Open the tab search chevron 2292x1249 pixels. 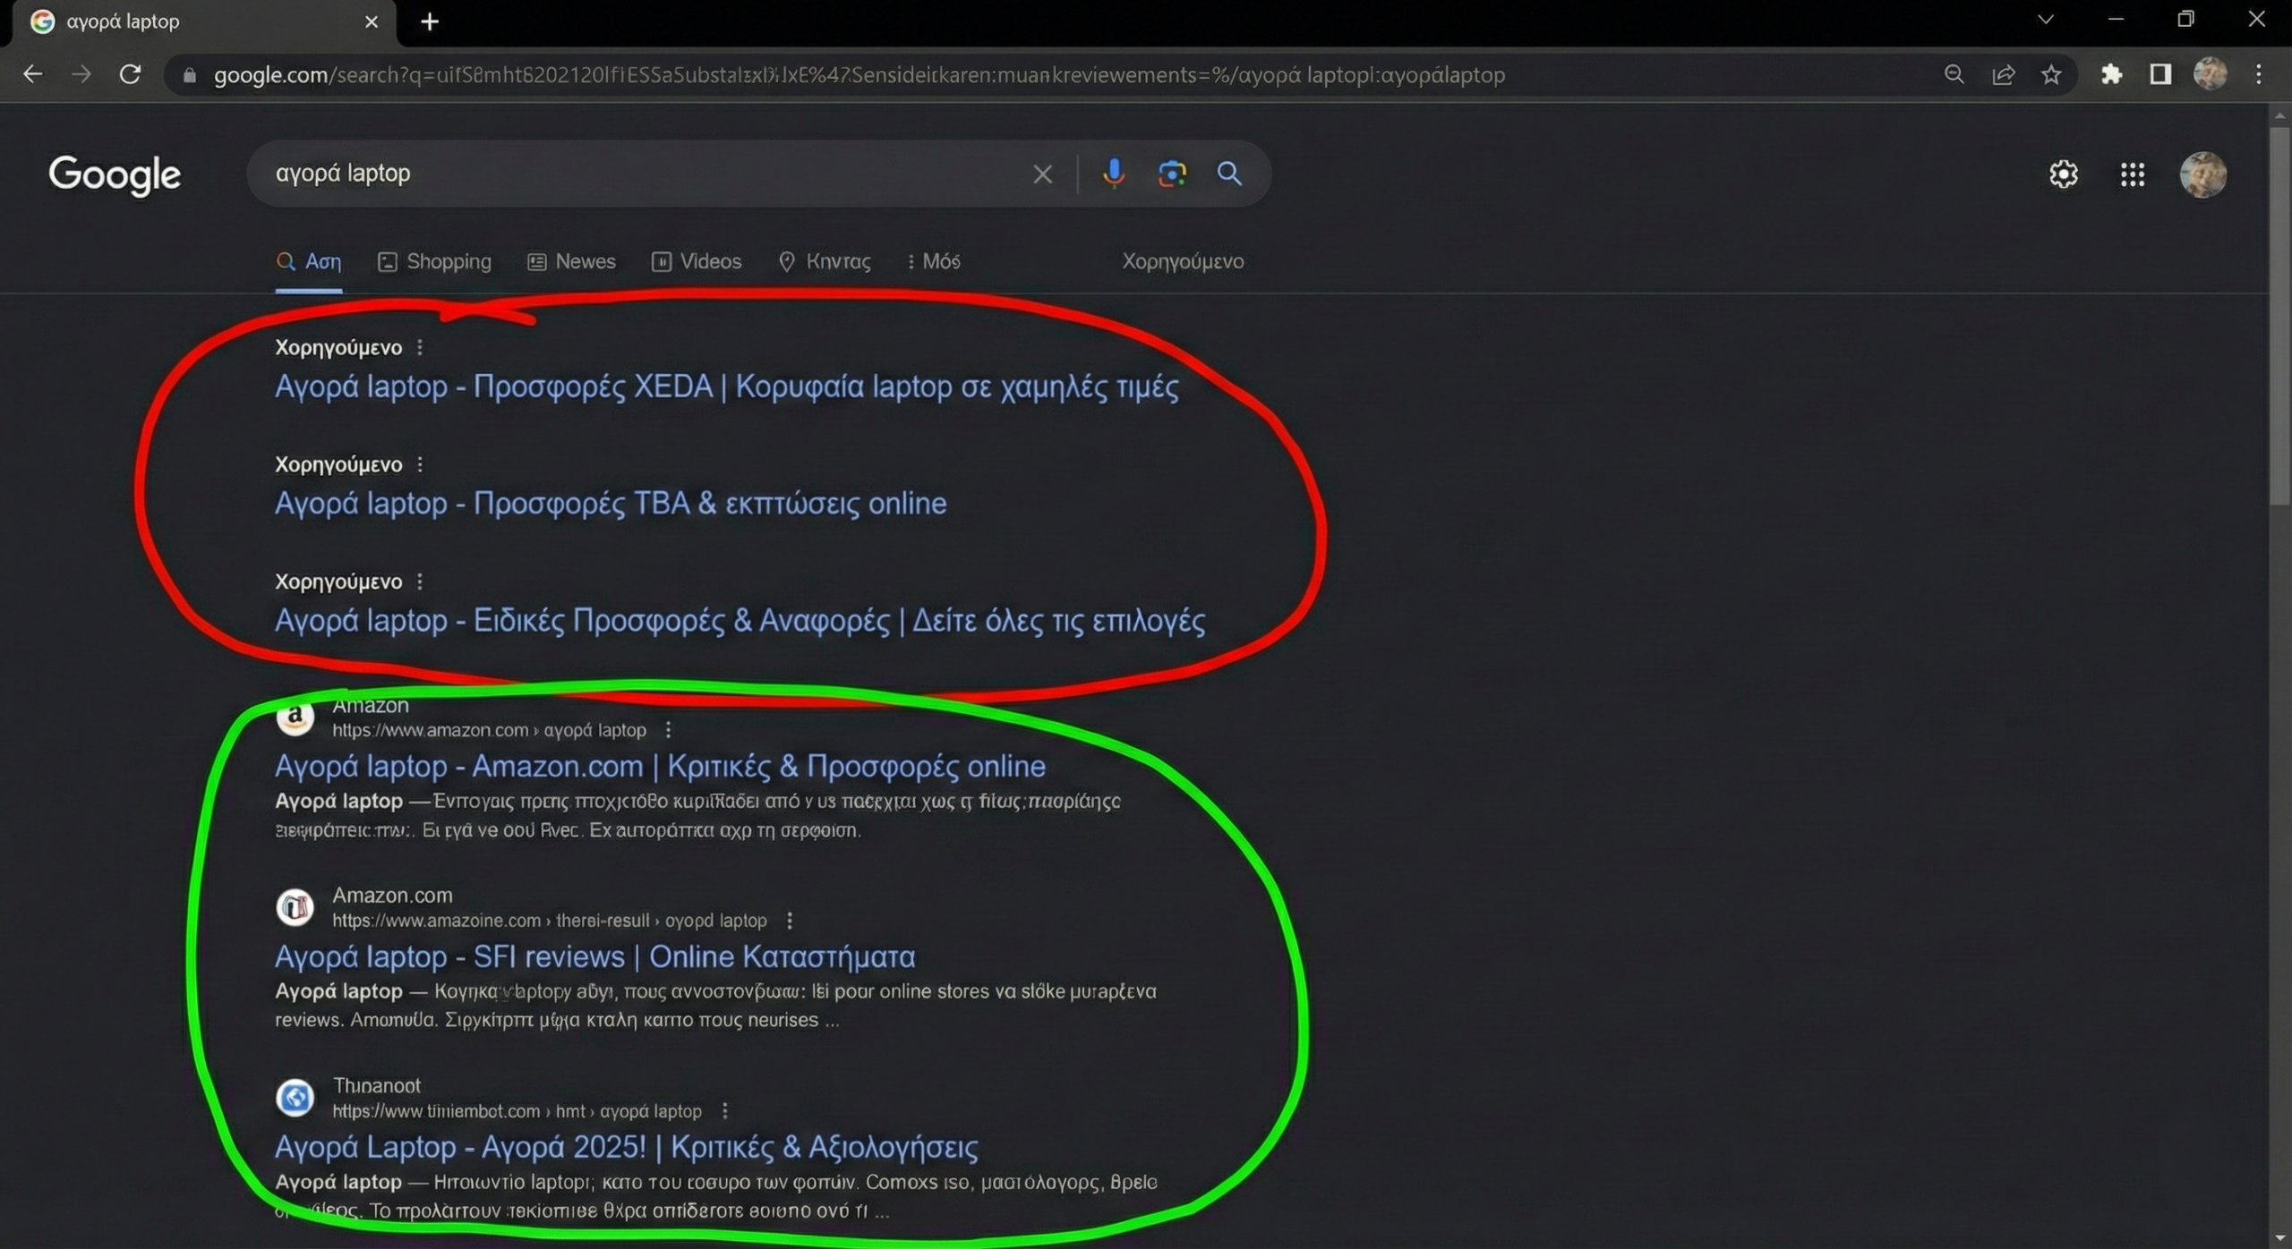tap(2046, 19)
